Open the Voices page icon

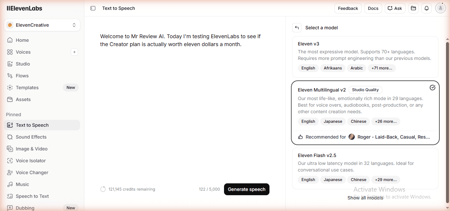tap(10, 52)
